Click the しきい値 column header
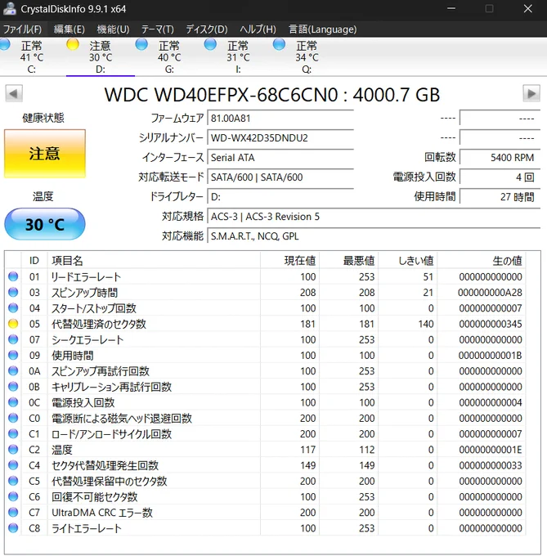 point(408,261)
